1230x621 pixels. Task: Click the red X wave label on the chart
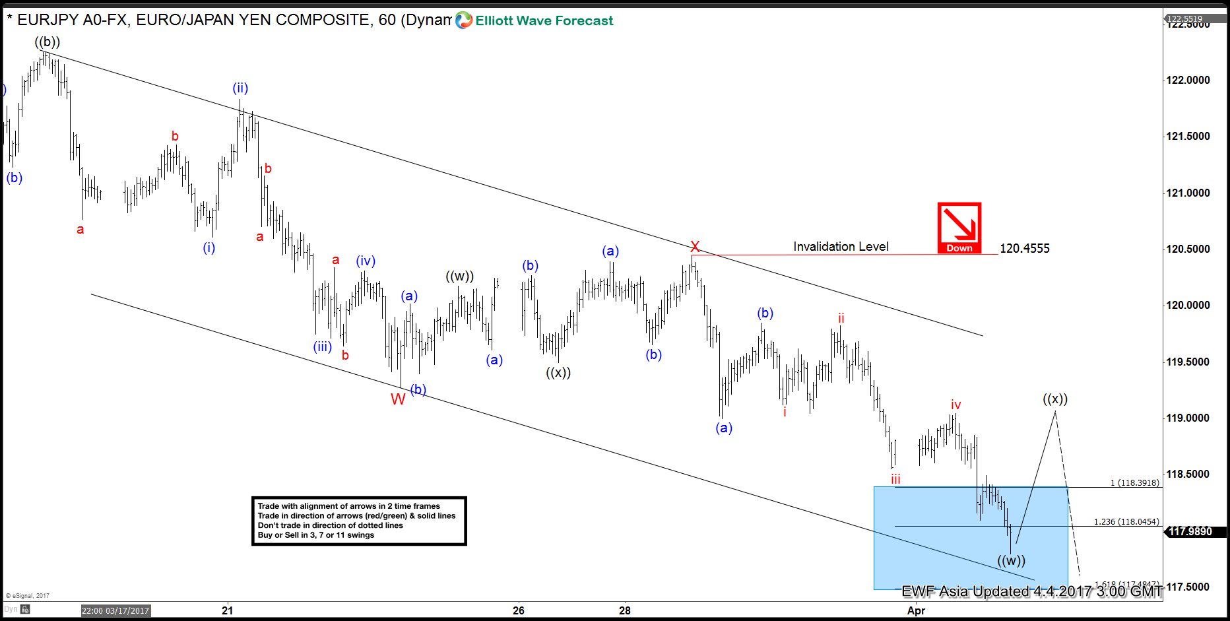coord(695,247)
